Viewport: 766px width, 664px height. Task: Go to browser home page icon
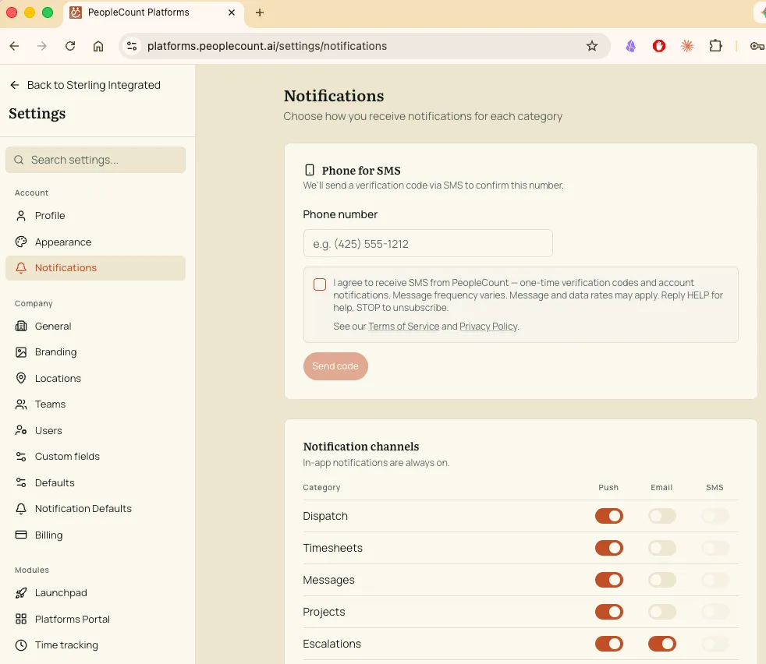98,46
